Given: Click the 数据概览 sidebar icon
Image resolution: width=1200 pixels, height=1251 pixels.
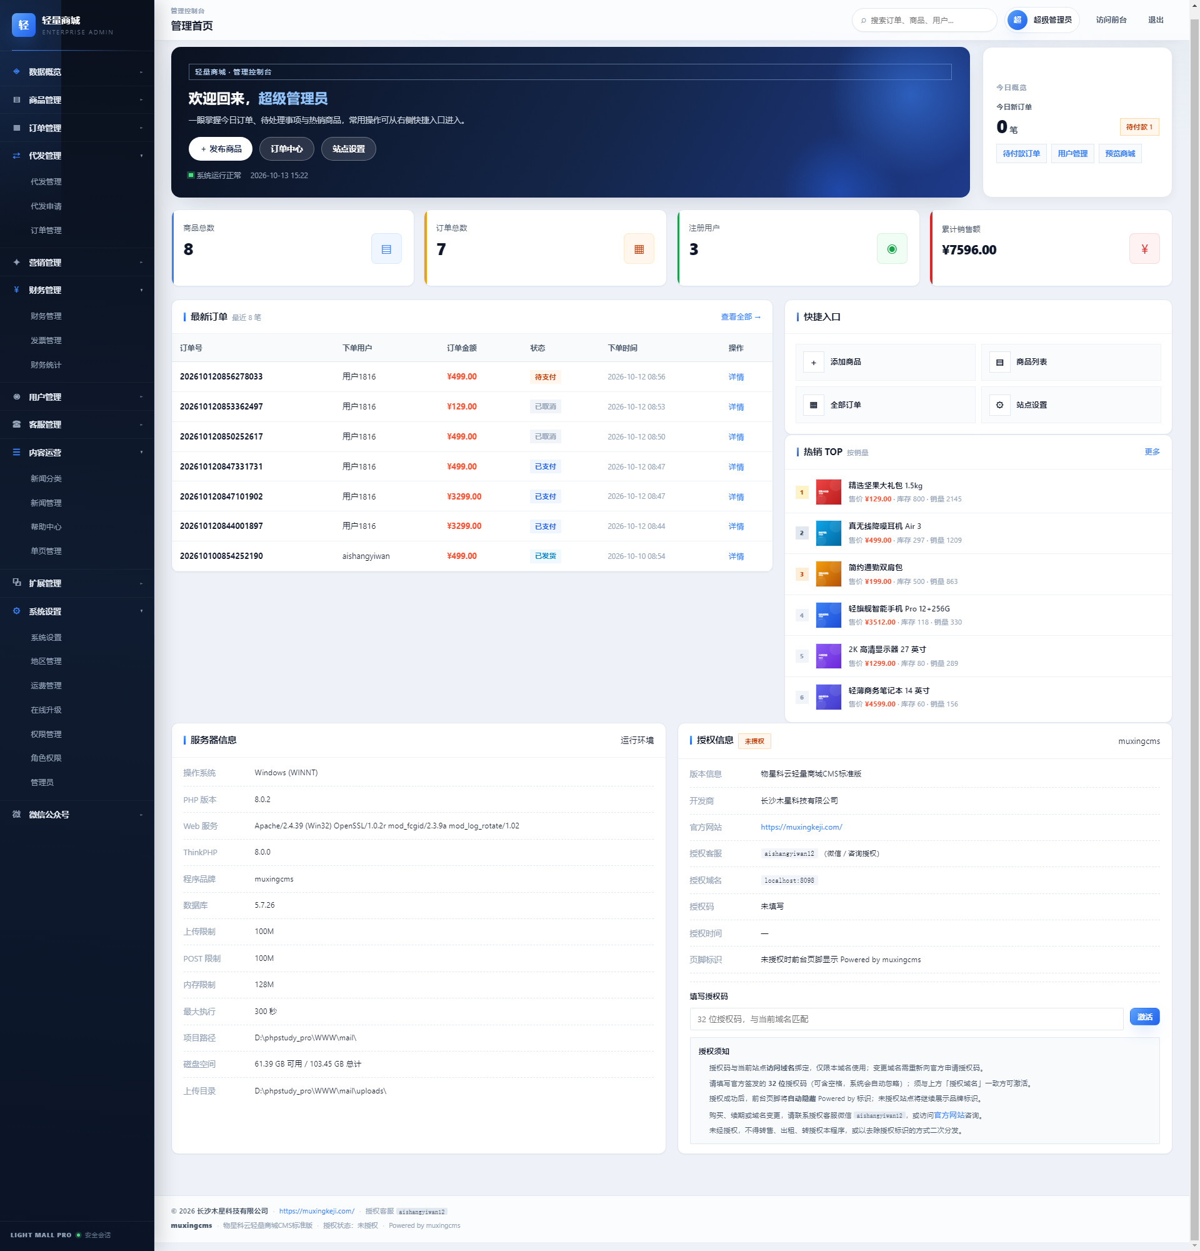Looking at the screenshot, I should point(17,71).
